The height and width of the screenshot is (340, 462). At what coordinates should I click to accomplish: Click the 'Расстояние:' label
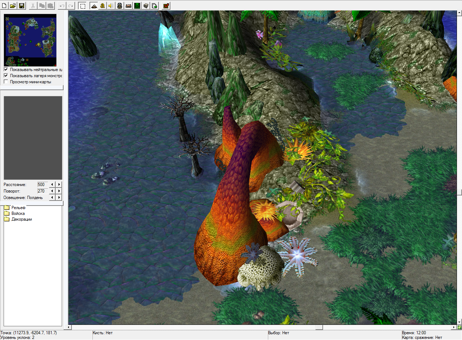click(15, 185)
